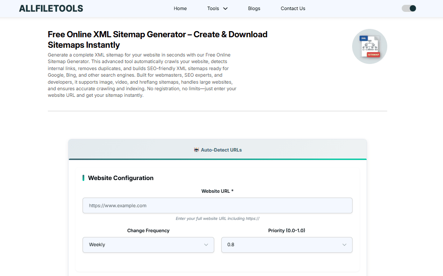Click the Website URL input field
Image resolution: width=443 pixels, height=276 pixels.
click(217, 205)
